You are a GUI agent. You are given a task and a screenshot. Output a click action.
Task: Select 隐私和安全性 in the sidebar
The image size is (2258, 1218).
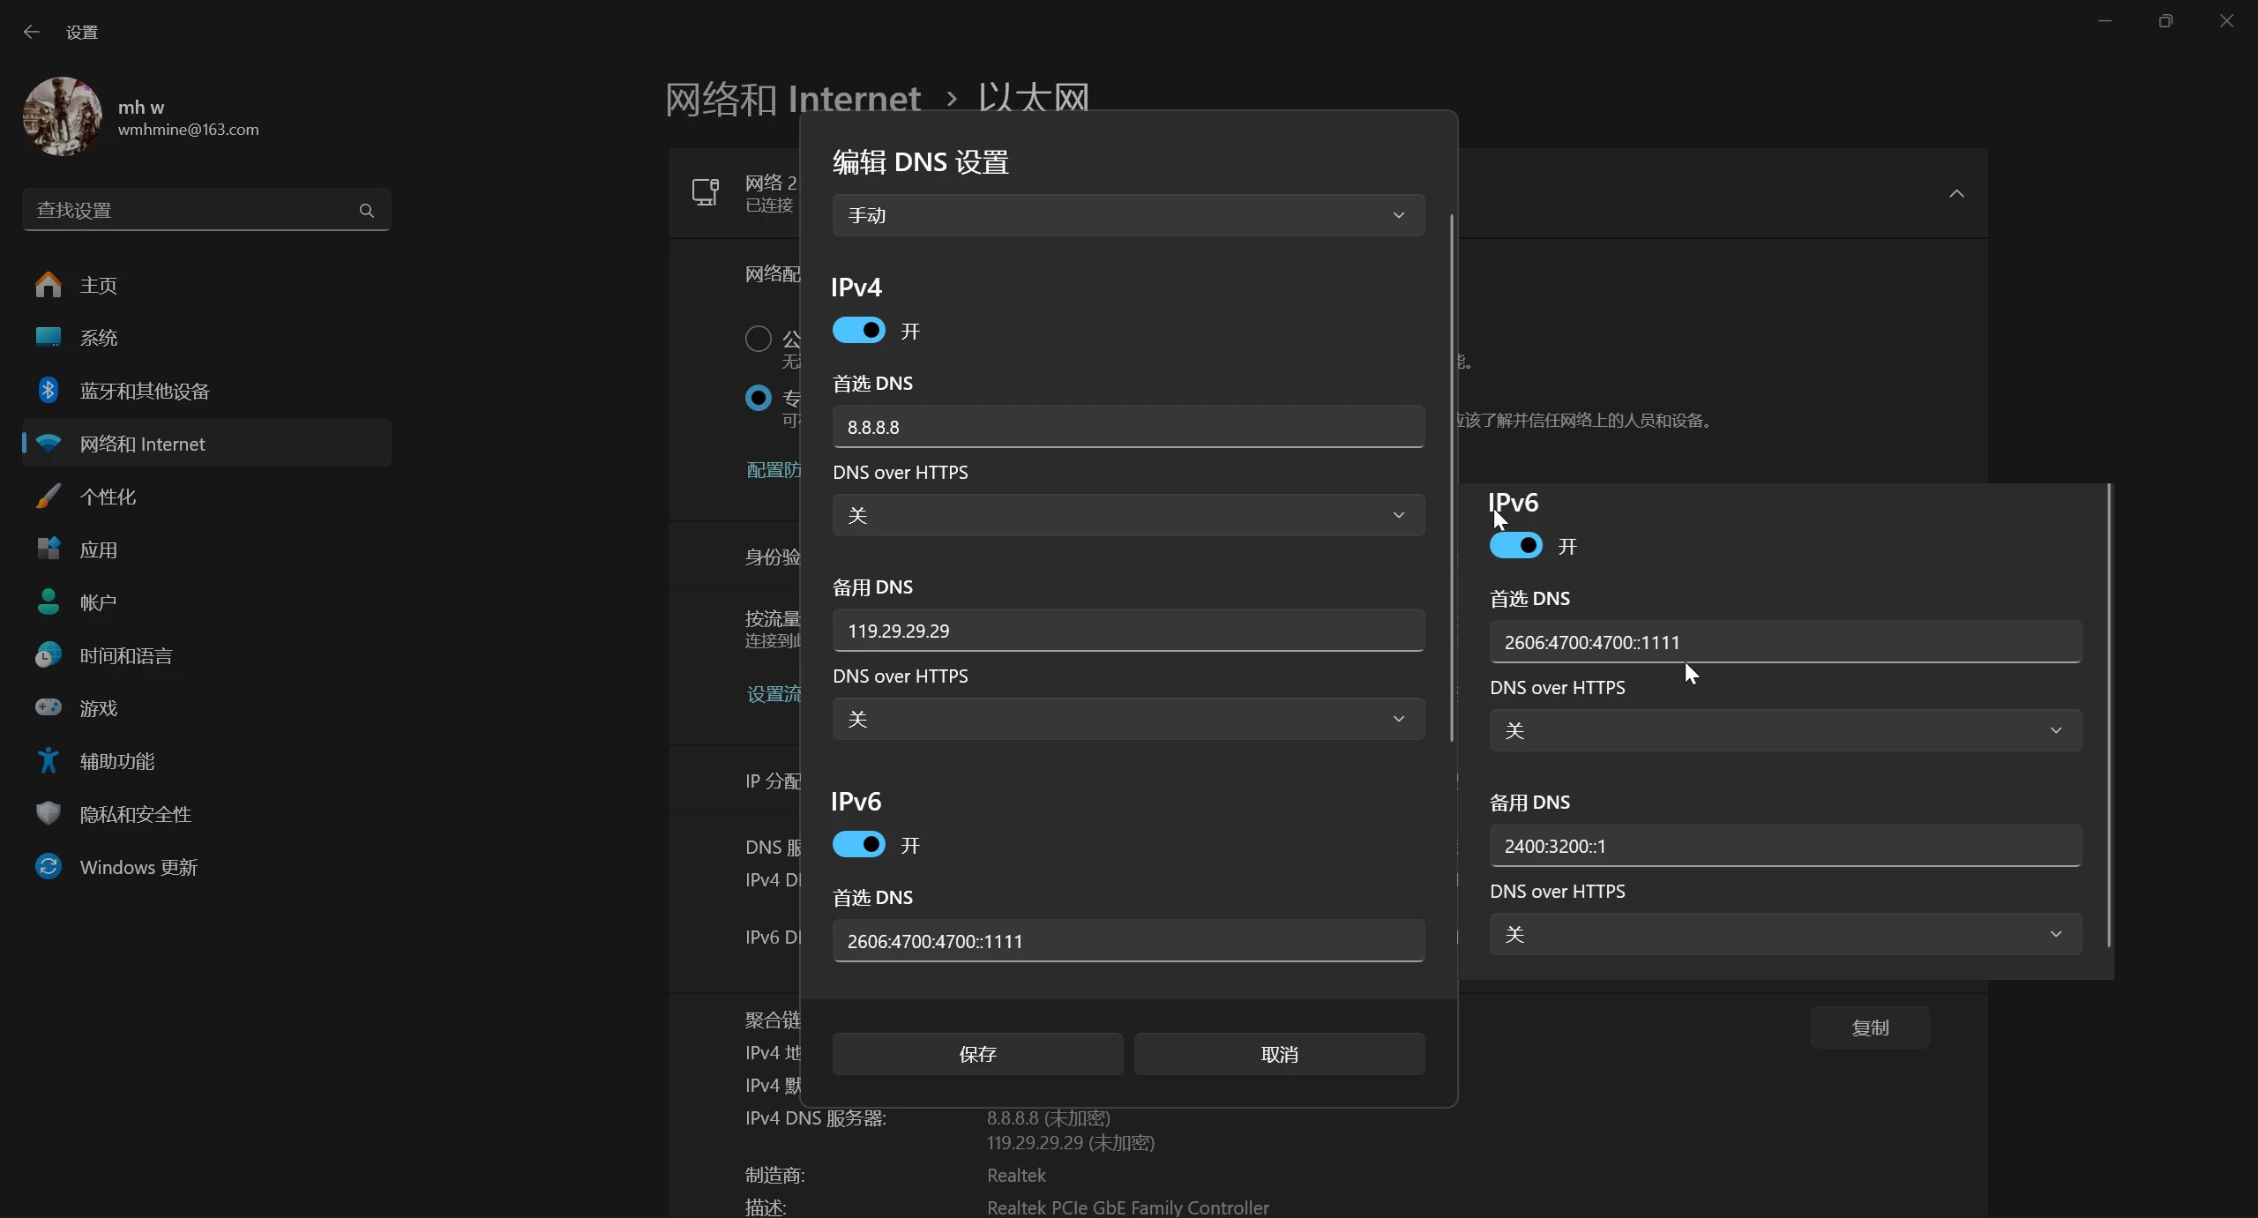coord(137,813)
